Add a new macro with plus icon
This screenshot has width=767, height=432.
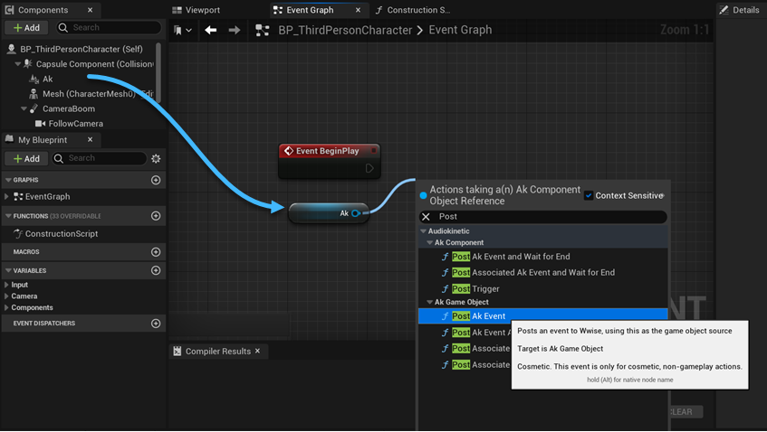click(x=156, y=252)
